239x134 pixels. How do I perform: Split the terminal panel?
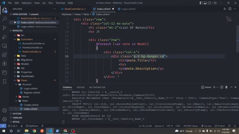point(221,87)
